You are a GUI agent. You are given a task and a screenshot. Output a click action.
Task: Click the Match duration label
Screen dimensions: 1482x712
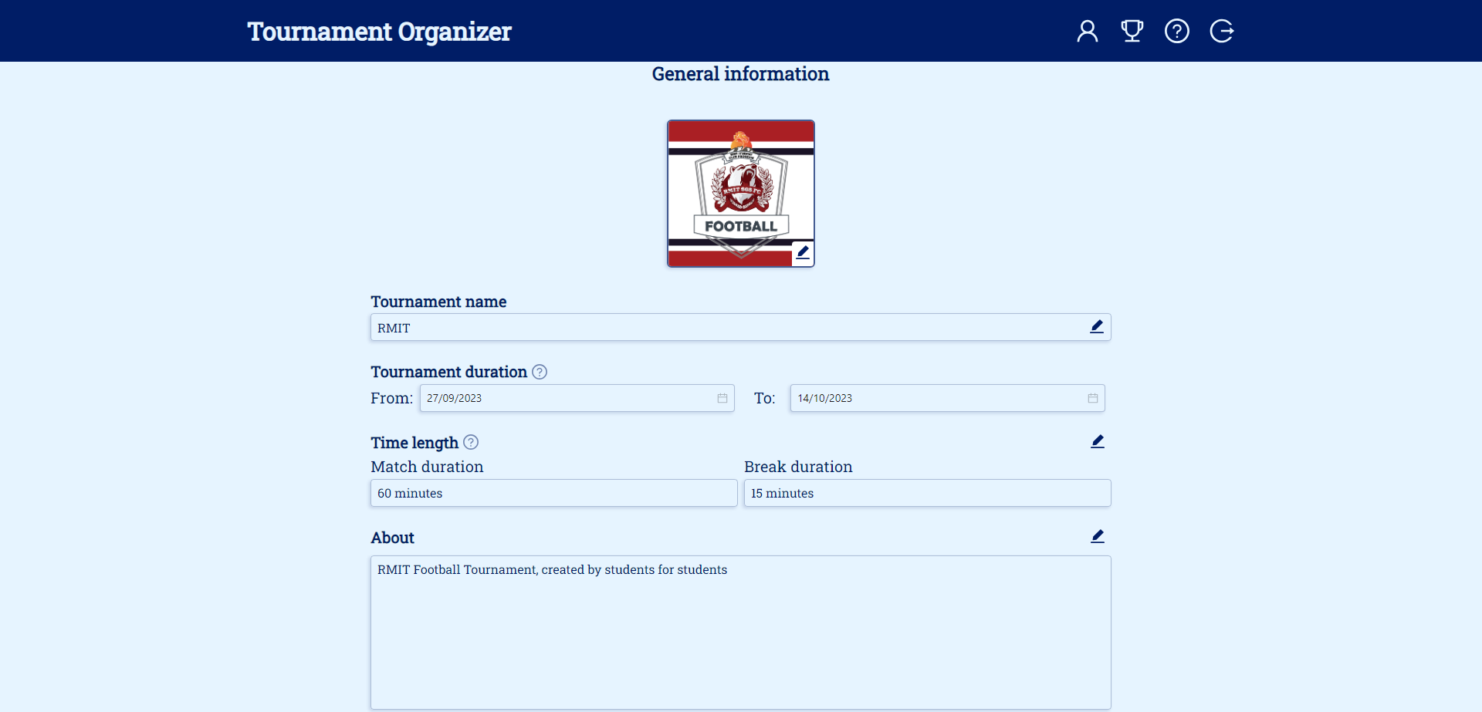pos(427,467)
